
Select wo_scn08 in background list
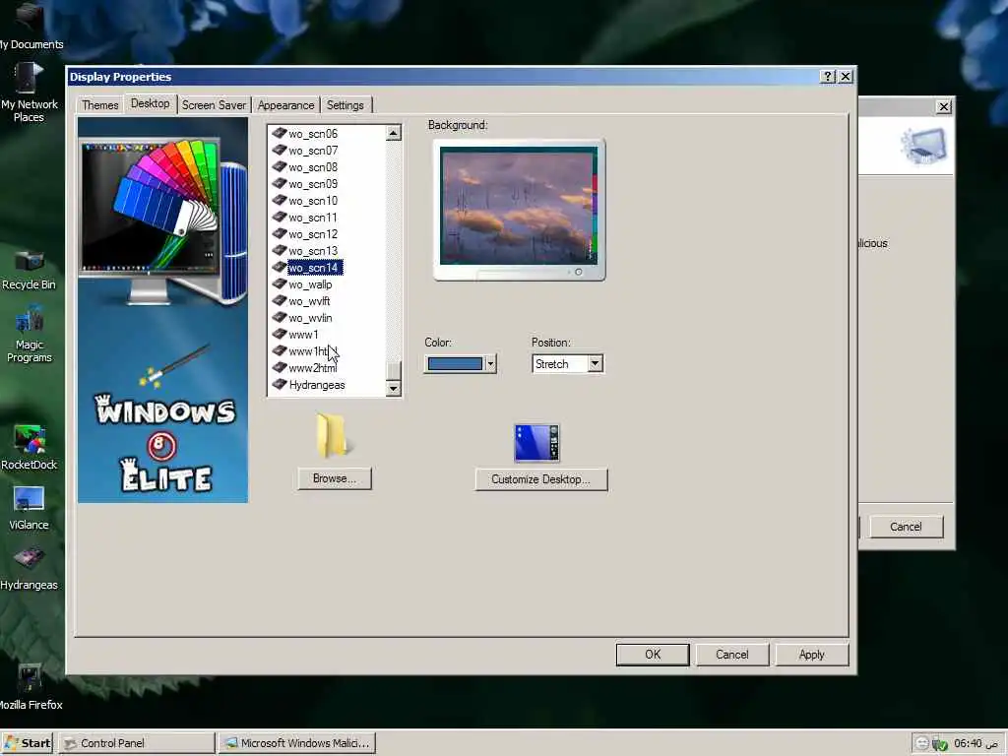312,166
